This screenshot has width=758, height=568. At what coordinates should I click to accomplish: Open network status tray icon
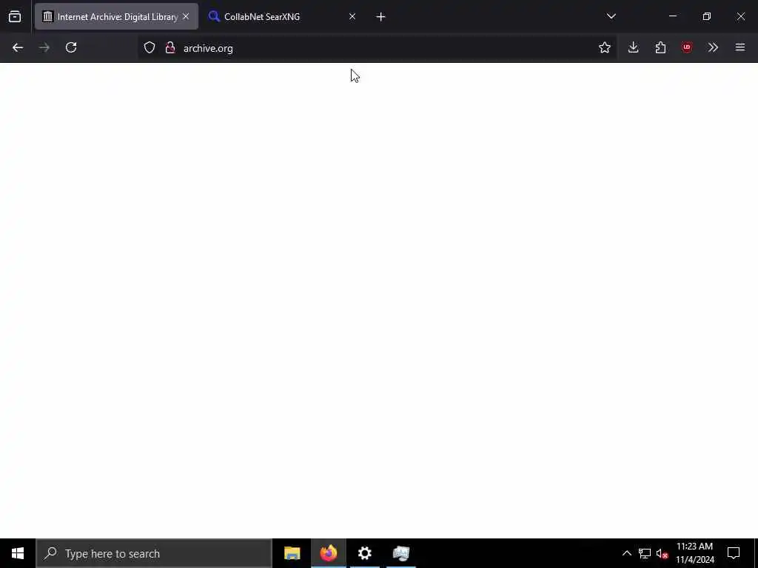[x=645, y=553]
